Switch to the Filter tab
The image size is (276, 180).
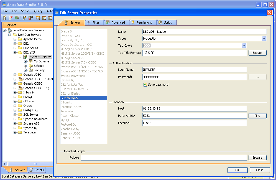[94, 22]
